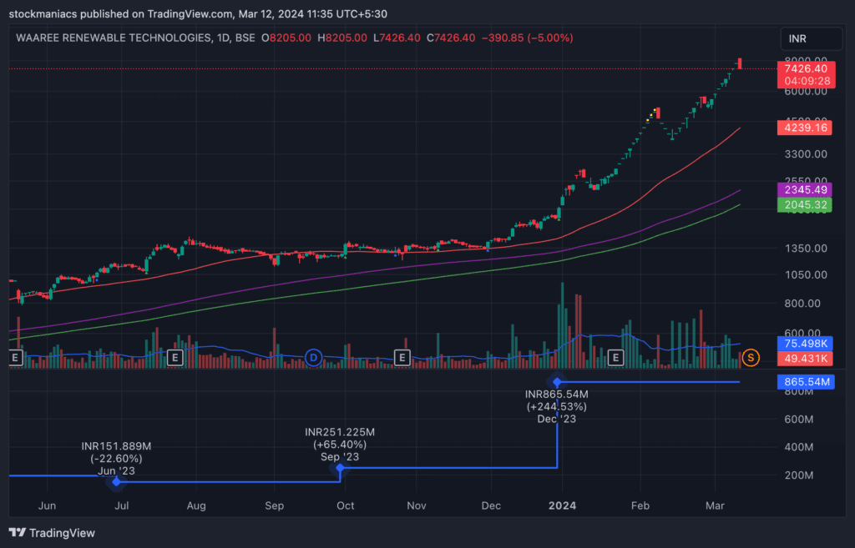Click the TradingView logo at bottom left
Image resolution: width=855 pixels, height=548 pixels.
tap(52, 533)
